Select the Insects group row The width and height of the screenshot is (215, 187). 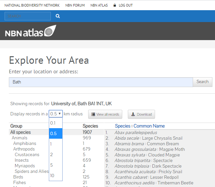click(x=56, y=160)
